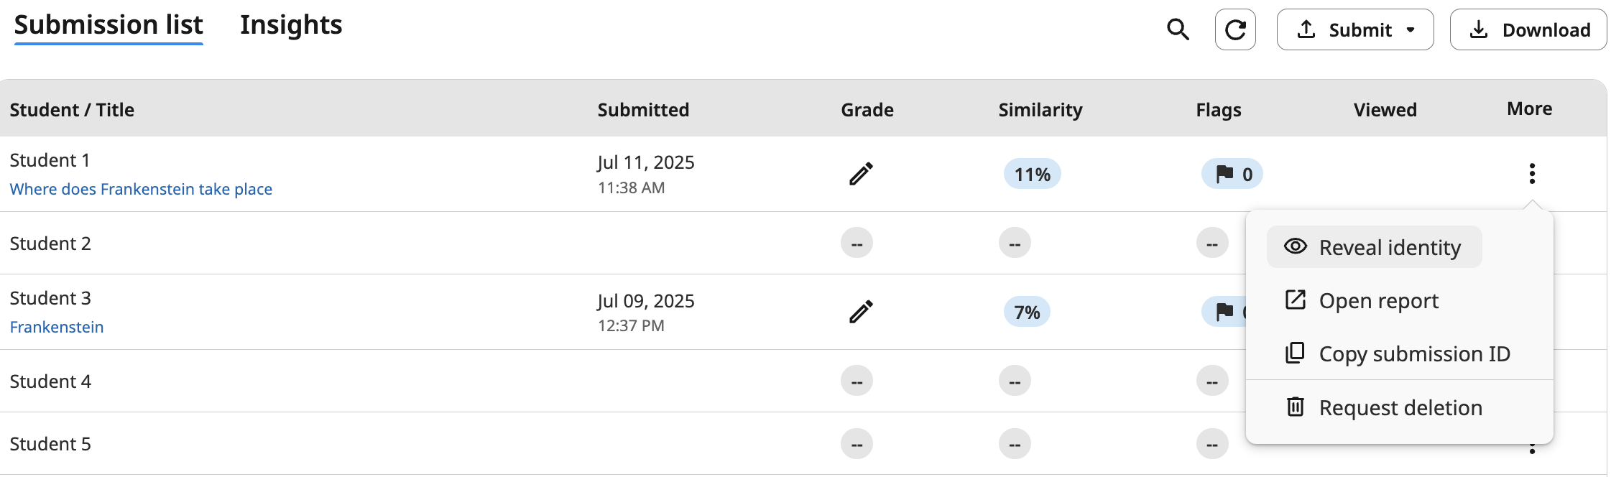Switch to the Insights tab

[290, 24]
